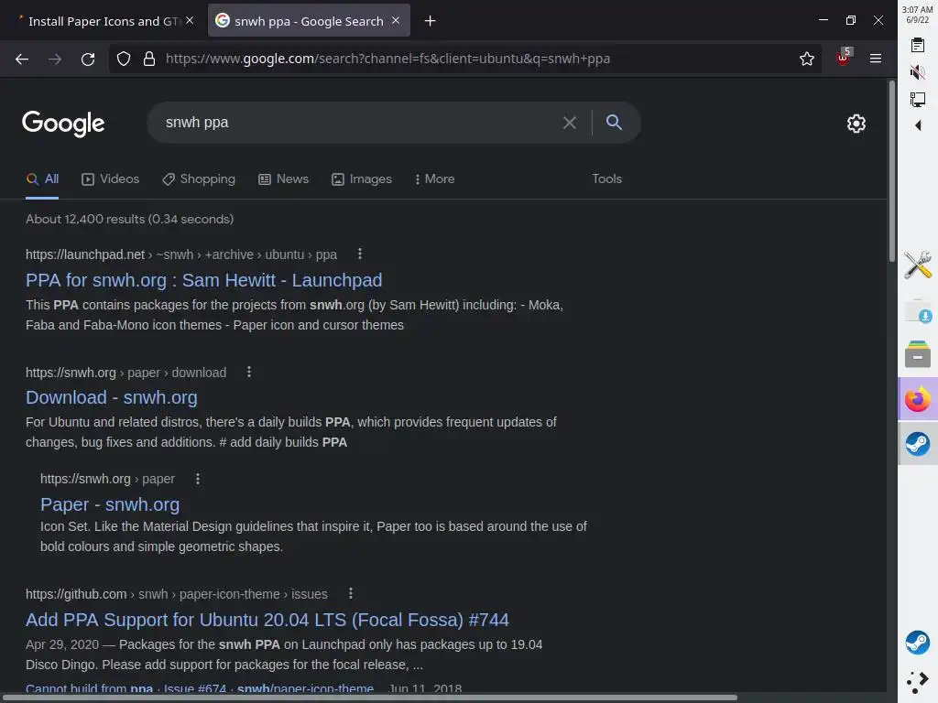Open the software downloader dock icon
938x703 pixels.
pos(918,311)
